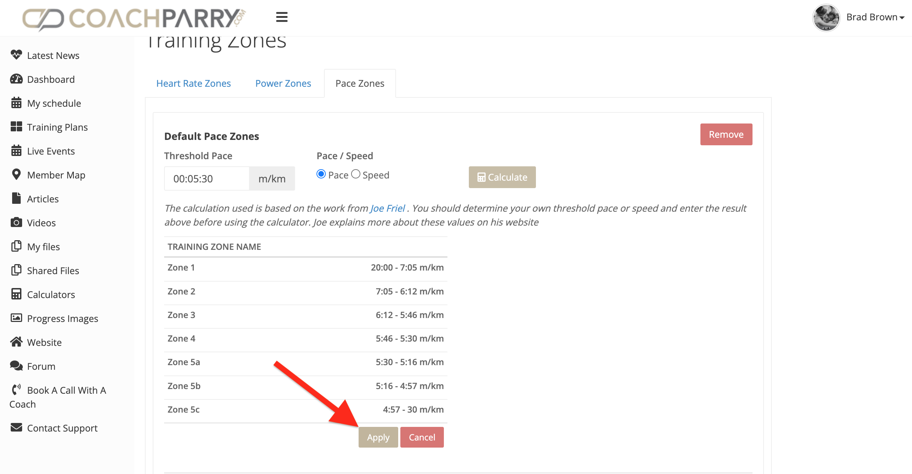The image size is (912, 474).
Task: Open Latest News heartbeat icon
Action: point(16,55)
